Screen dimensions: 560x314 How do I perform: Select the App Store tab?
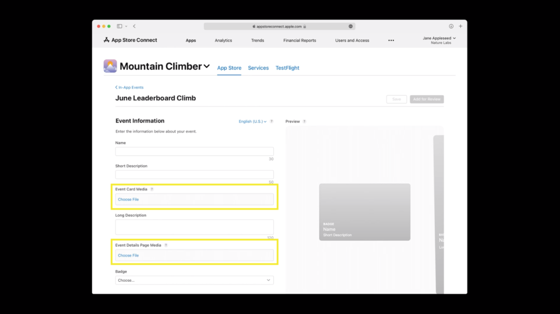pyautogui.click(x=229, y=68)
